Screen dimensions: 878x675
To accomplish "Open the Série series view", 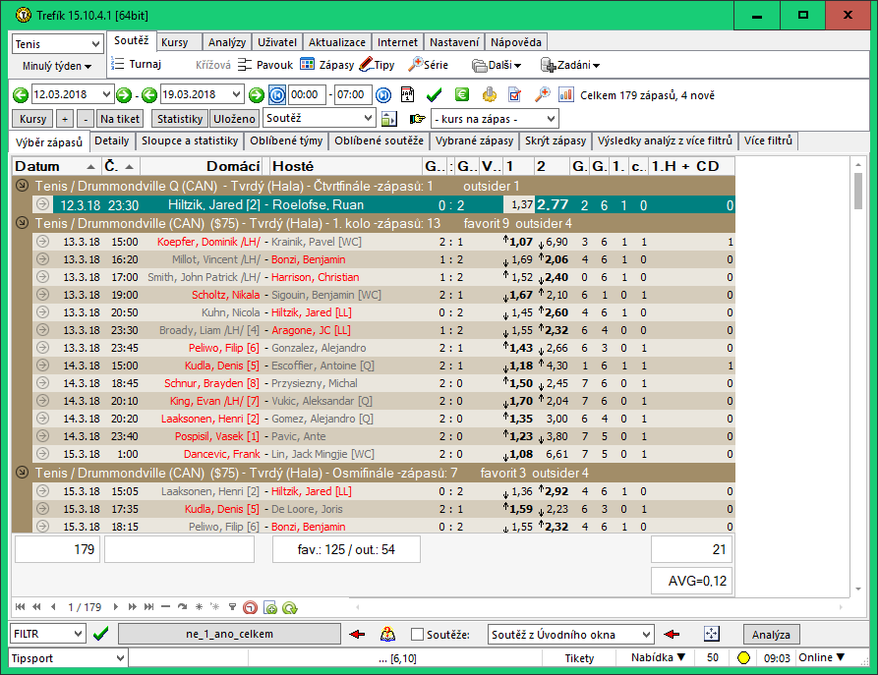I will pyautogui.click(x=429, y=65).
